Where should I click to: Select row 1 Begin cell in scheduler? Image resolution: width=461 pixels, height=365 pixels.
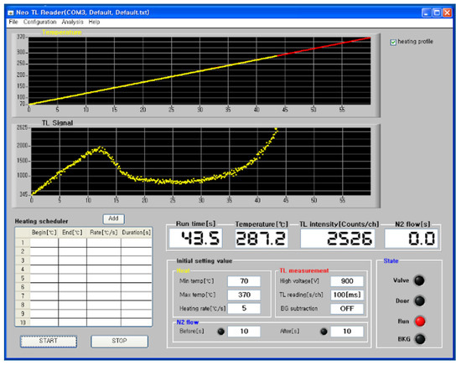pyautogui.click(x=44, y=243)
